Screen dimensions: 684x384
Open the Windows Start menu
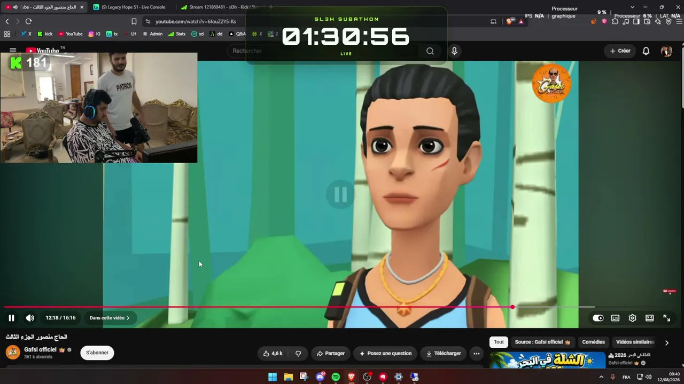coord(273,377)
